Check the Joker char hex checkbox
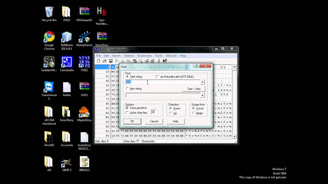The image size is (328, 184). (127, 113)
